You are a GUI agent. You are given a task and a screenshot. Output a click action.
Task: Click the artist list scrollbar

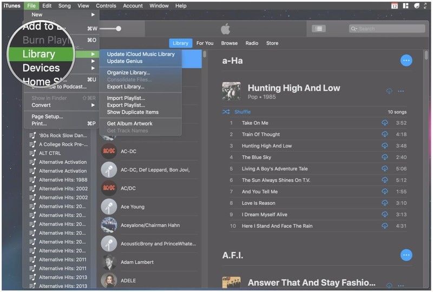click(205, 54)
